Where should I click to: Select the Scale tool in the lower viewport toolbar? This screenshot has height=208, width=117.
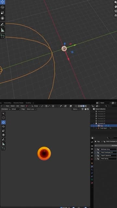4,131
